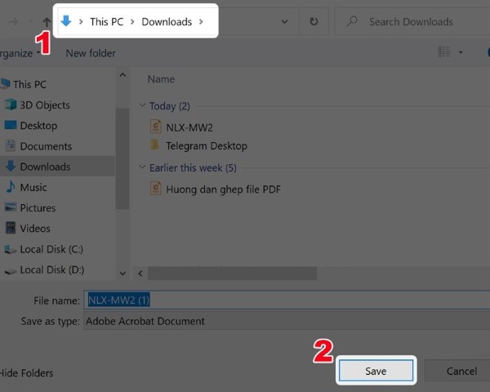Open Local Disk (C:) drive
This screenshot has height=392, width=490.
[51, 249]
